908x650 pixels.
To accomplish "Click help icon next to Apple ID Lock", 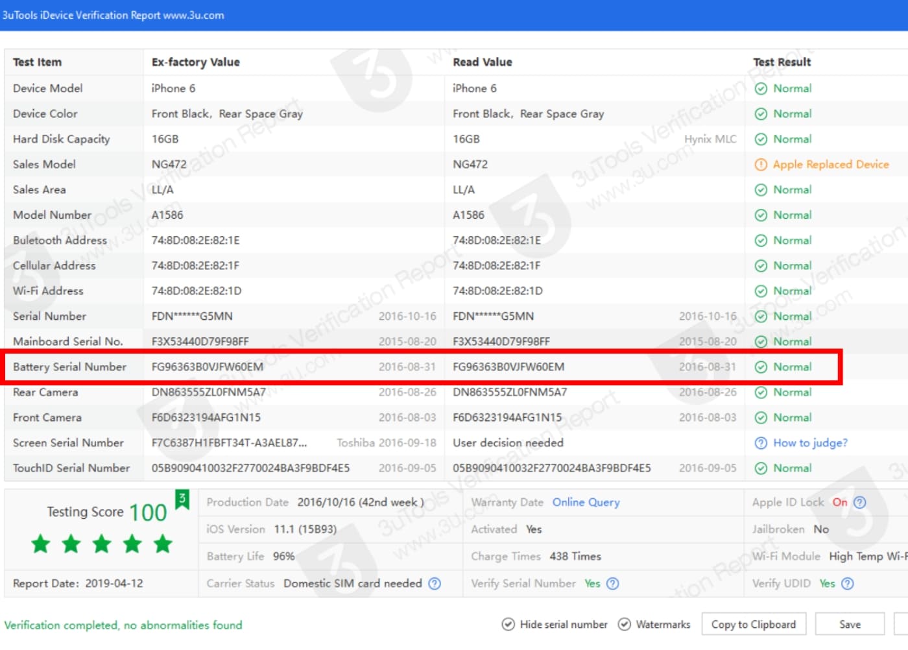I will [860, 502].
